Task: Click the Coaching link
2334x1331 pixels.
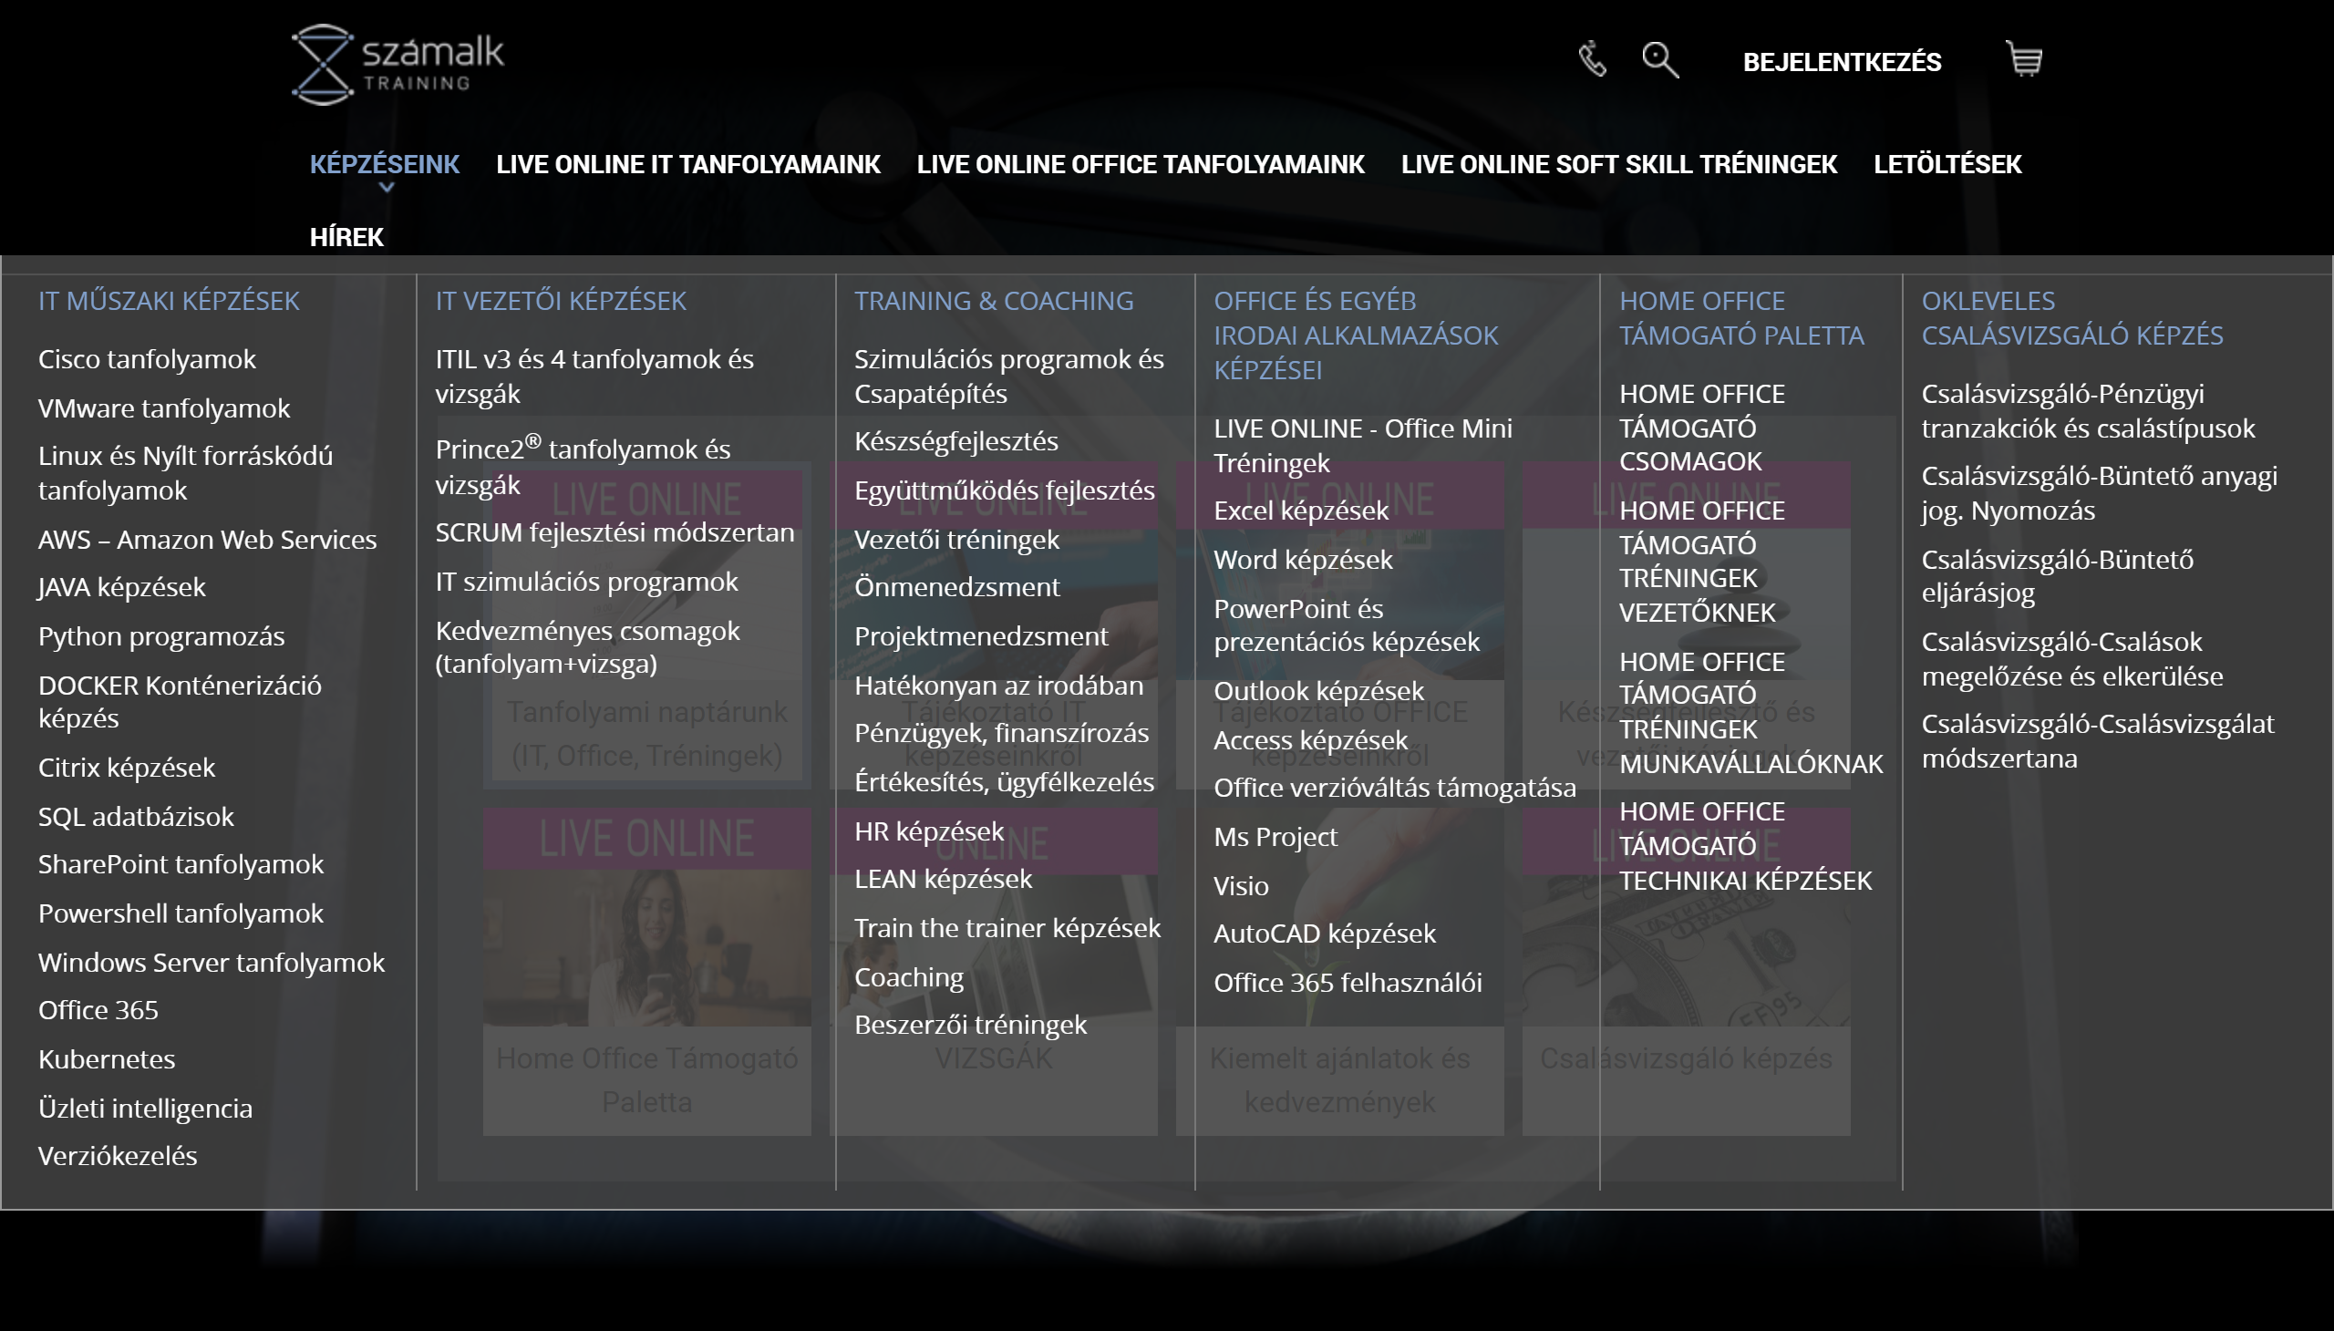Action: point(909,978)
